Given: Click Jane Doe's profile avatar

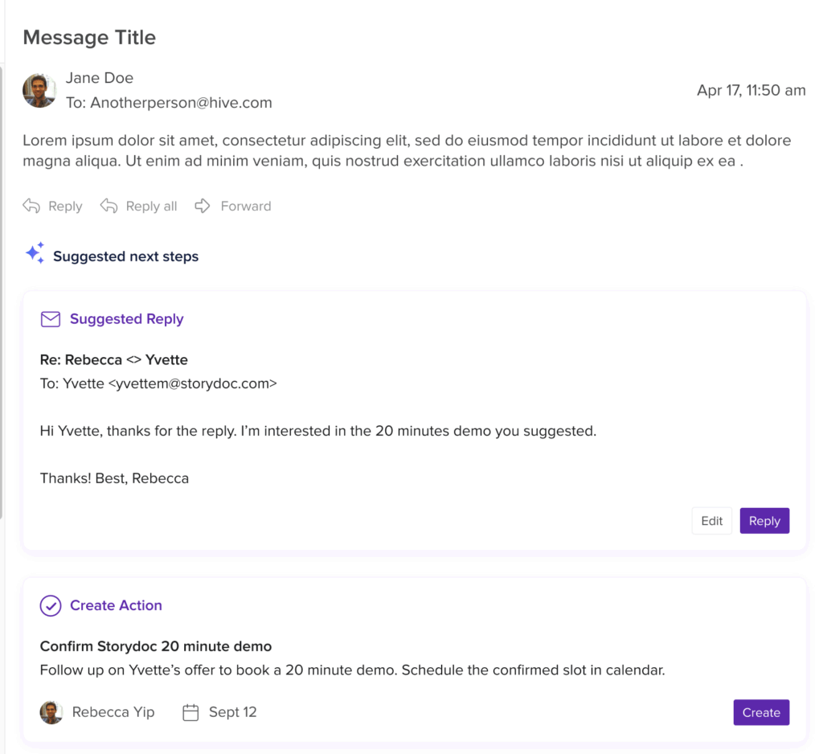Looking at the screenshot, I should click(x=39, y=91).
